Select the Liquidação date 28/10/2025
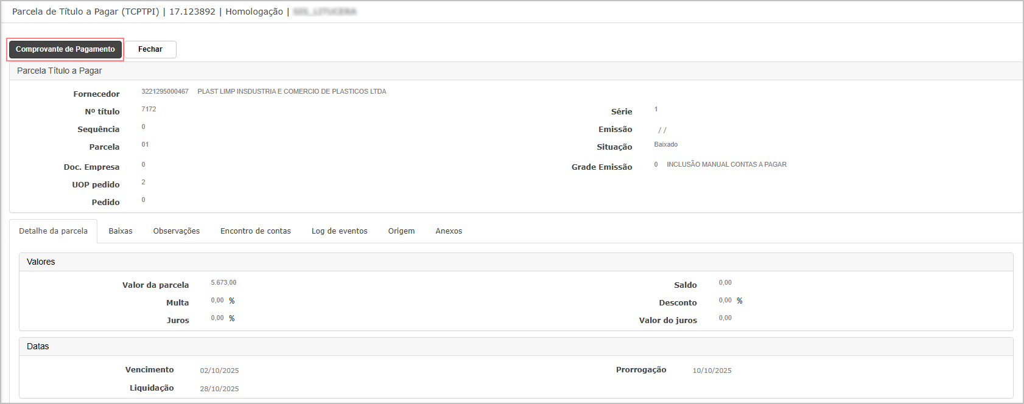Screen dimensions: 1024x404 click(219, 389)
